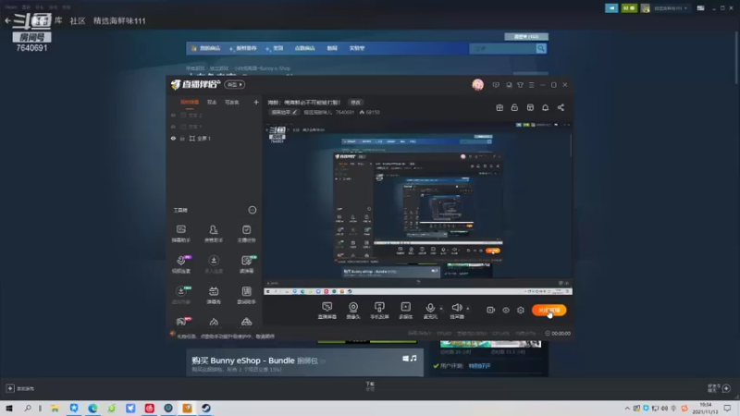This screenshot has width=740, height=416.
Task: Click the 修改 button beside the stream title
Action: click(x=355, y=103)
